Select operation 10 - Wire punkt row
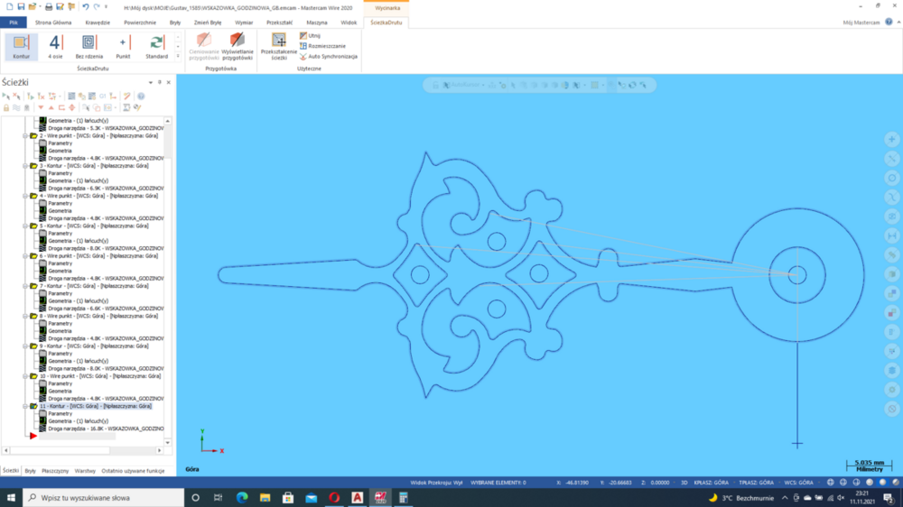The width and height of the screenshot is (903, 507). point(100,376)
